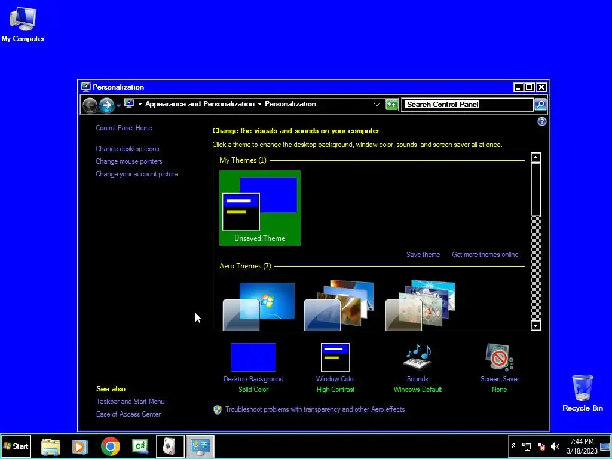Click the Desktop Background label

[253, 378]
